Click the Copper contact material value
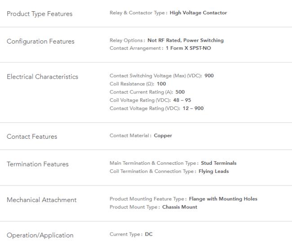Image resolution: width=292 pixels, height=251 pixels. pos(163,136)
